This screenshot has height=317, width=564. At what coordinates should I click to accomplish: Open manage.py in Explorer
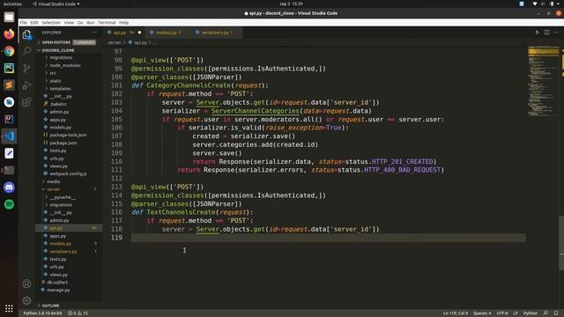coord(58,290)
